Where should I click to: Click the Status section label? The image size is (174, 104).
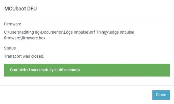pyautogui.click(x=10, y=48)
